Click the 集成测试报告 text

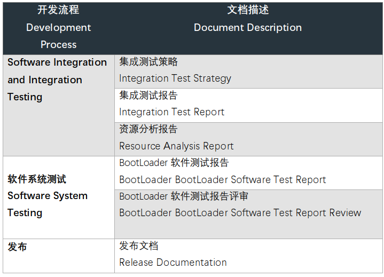click(148, 95)
